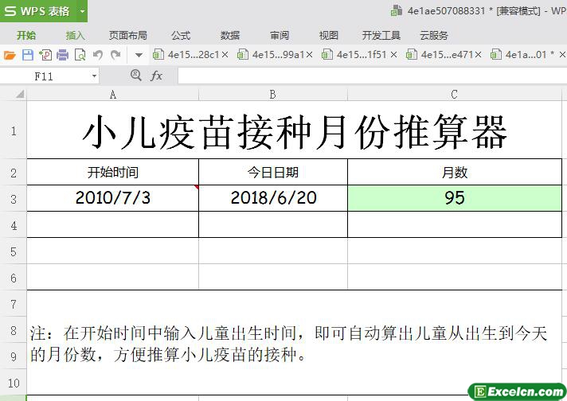Open the 页面布局 ribbon tab
Image resolution: width=567 pixels, height=401 pixels.
click(128, 35)
